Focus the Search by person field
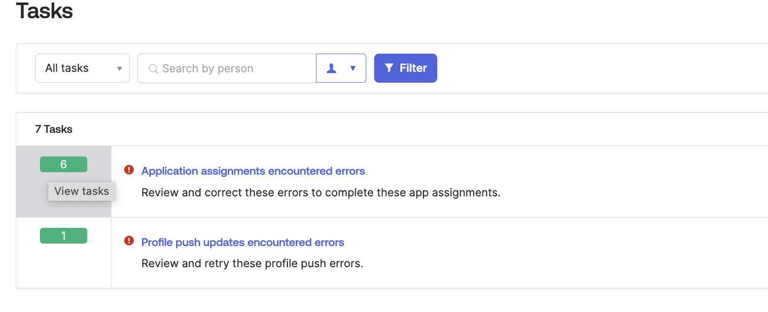Viewport: 768px width, 312px height. pos(232,68)
